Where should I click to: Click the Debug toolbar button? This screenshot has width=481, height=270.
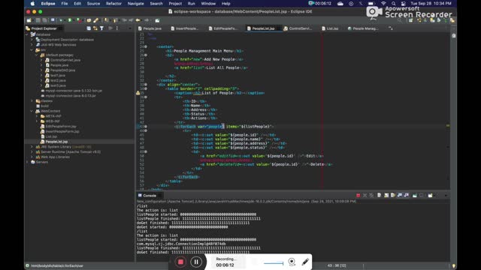62,20
